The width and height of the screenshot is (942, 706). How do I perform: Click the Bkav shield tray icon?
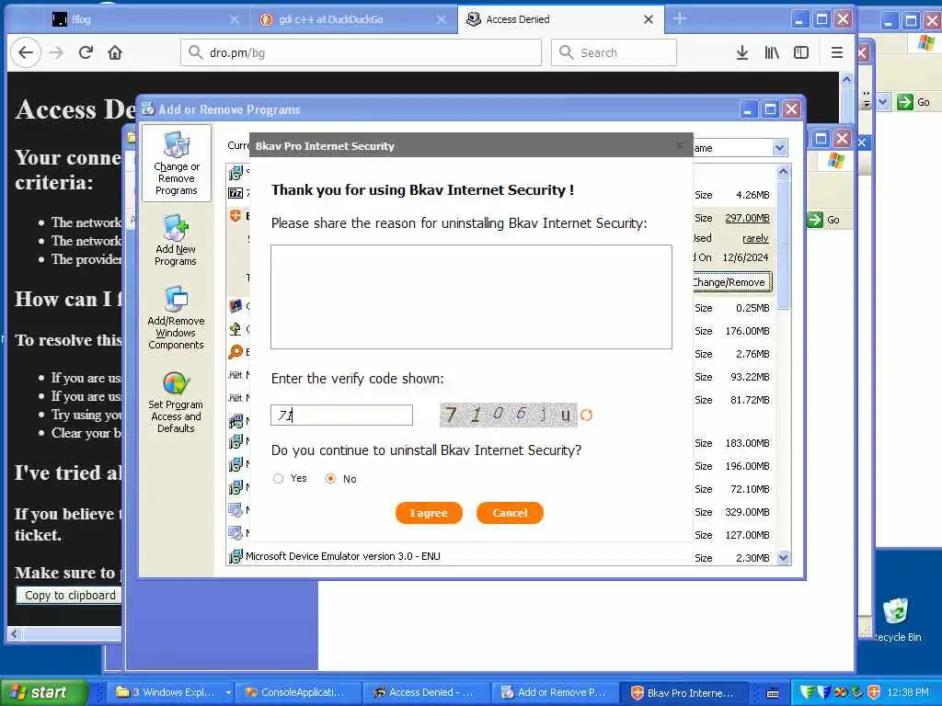click(x=875, y=692)
